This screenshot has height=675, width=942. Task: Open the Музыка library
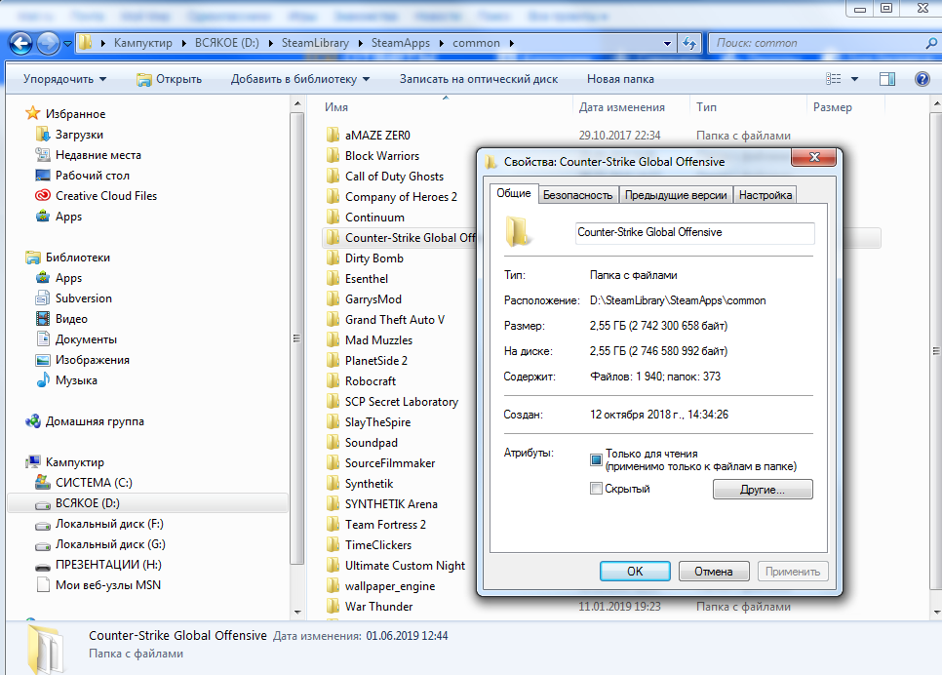(76, 380)
